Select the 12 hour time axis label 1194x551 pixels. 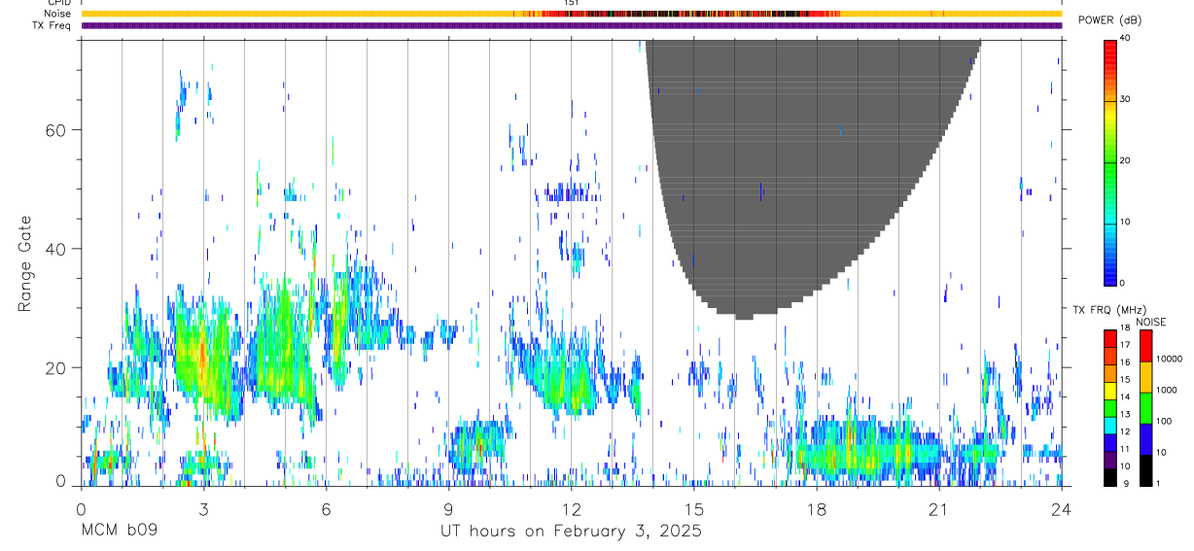(572, 509)
